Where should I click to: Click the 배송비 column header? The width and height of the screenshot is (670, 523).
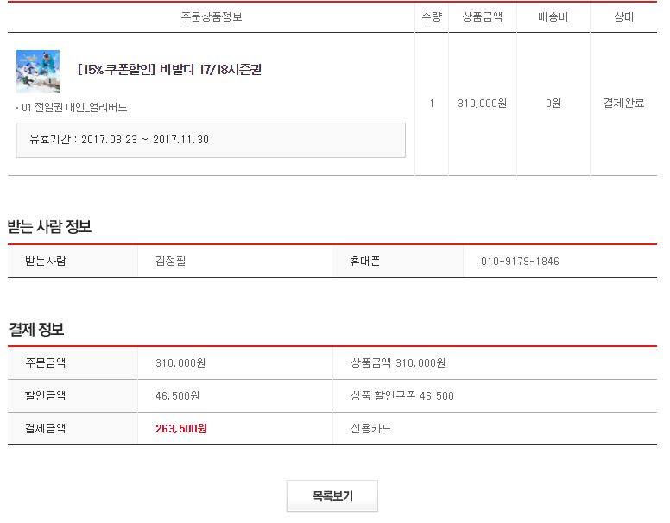553,16
